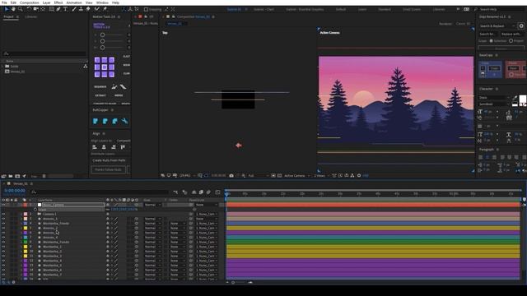
Task: Click the center anchor point square in Motion Tools
Action: (x=105, y=67)
